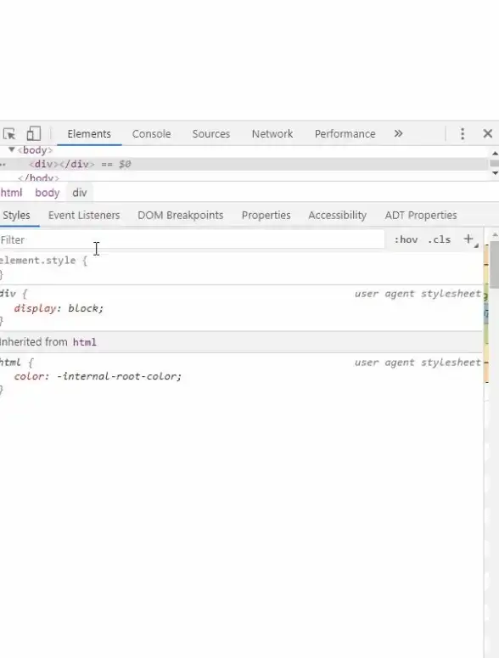Select the closing body tag row
This screenshot has width=499, height=658.
click(x=38, y=177)
